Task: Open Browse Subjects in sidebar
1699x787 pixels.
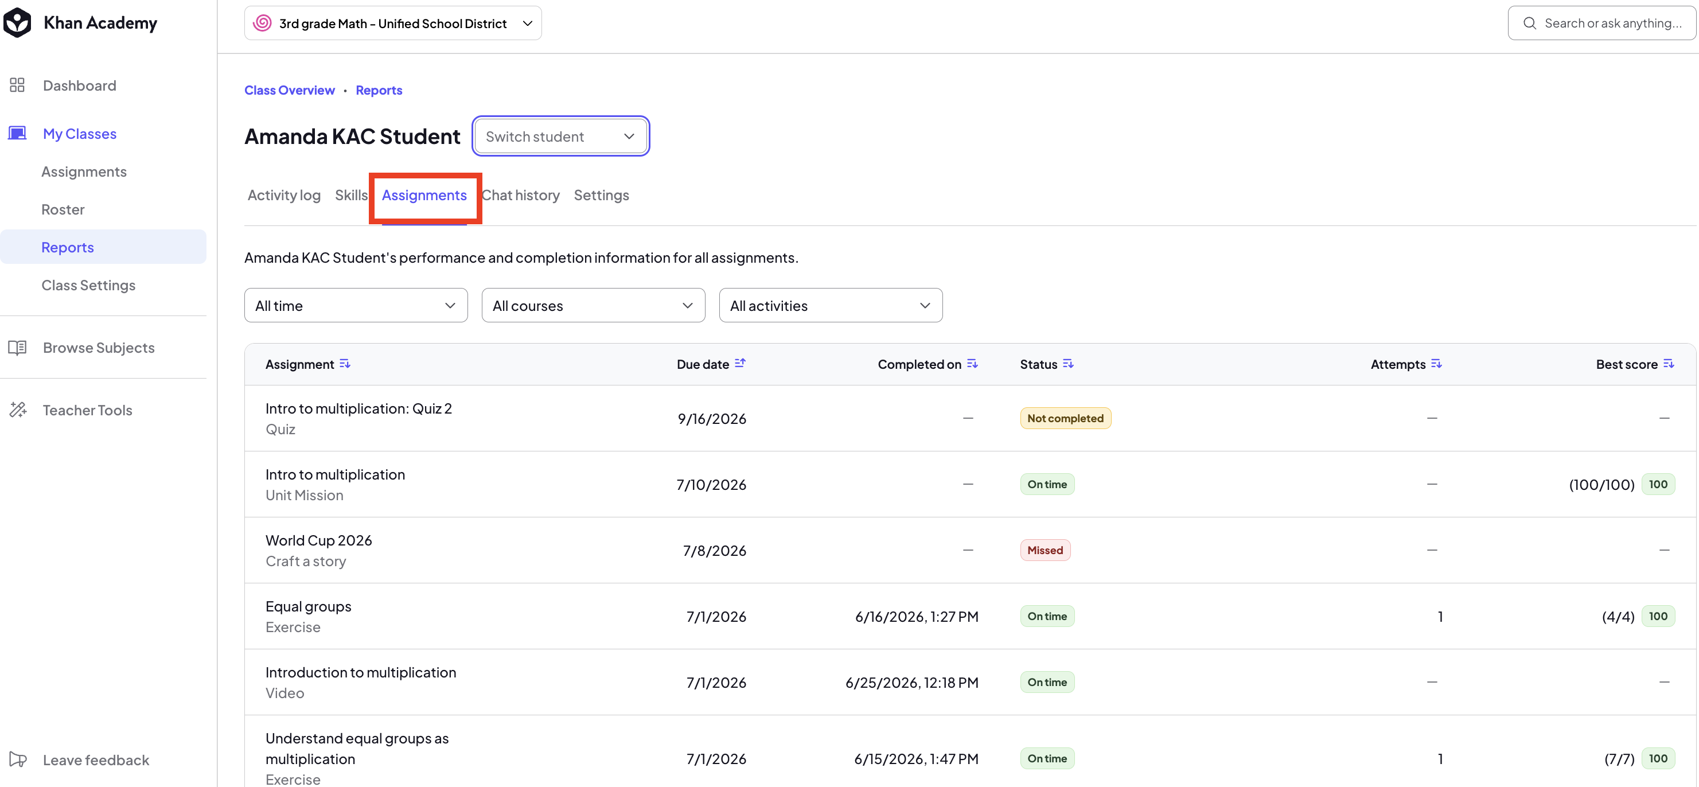Action: point(98,348)
